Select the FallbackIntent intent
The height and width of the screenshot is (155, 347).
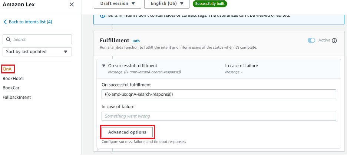click(17, 97)
